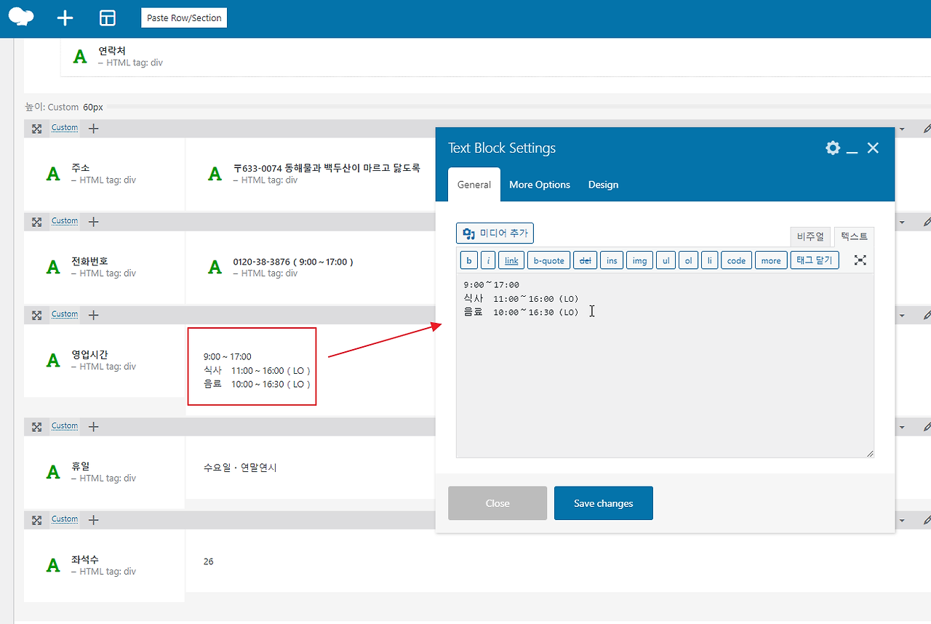Viewport: 931px width, 624px height.
Task: Toggle the 영업시간 row with its dropdown arrow
Action: tap(903, 316)
